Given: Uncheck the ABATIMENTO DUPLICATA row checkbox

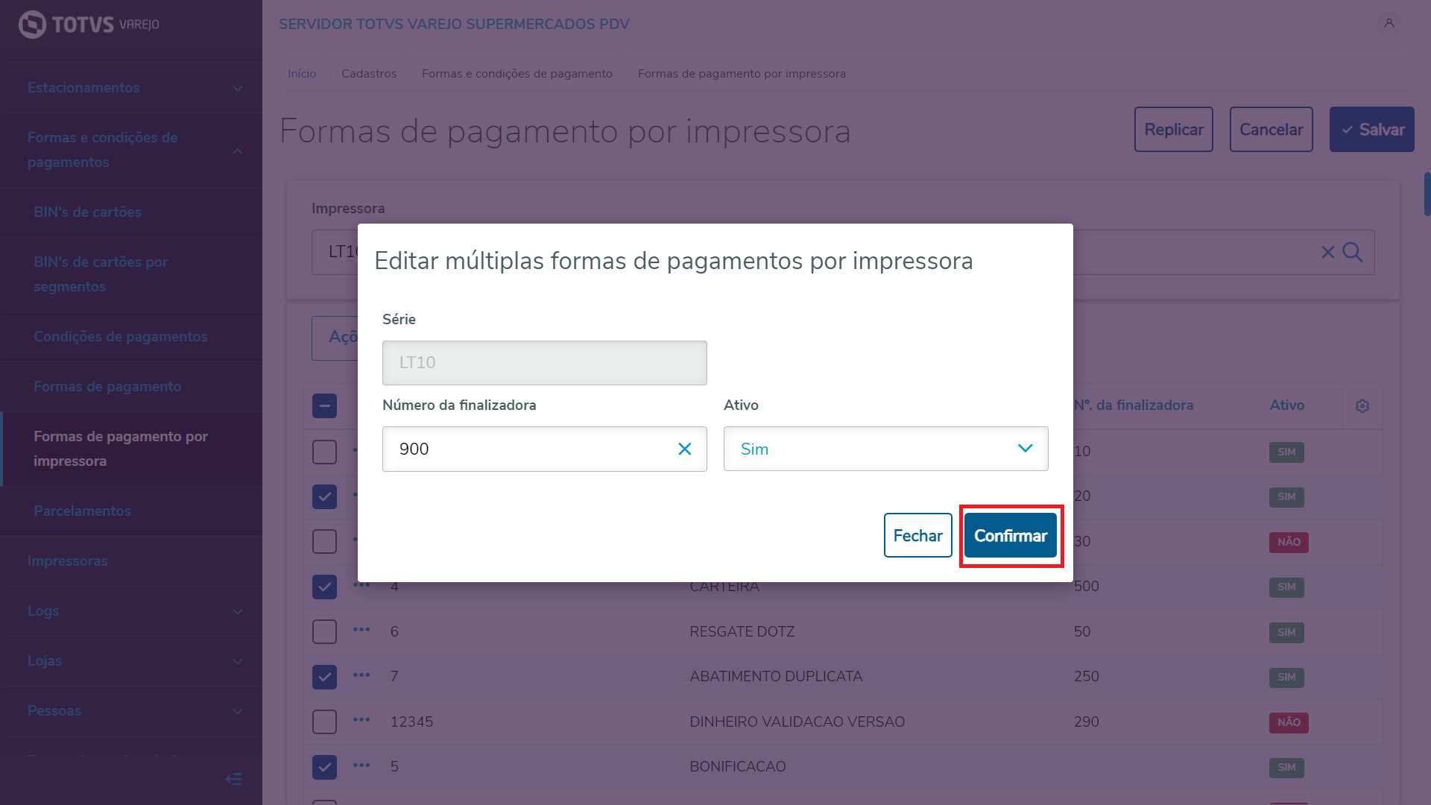Looking at the screenshot, I should (324, 677).
